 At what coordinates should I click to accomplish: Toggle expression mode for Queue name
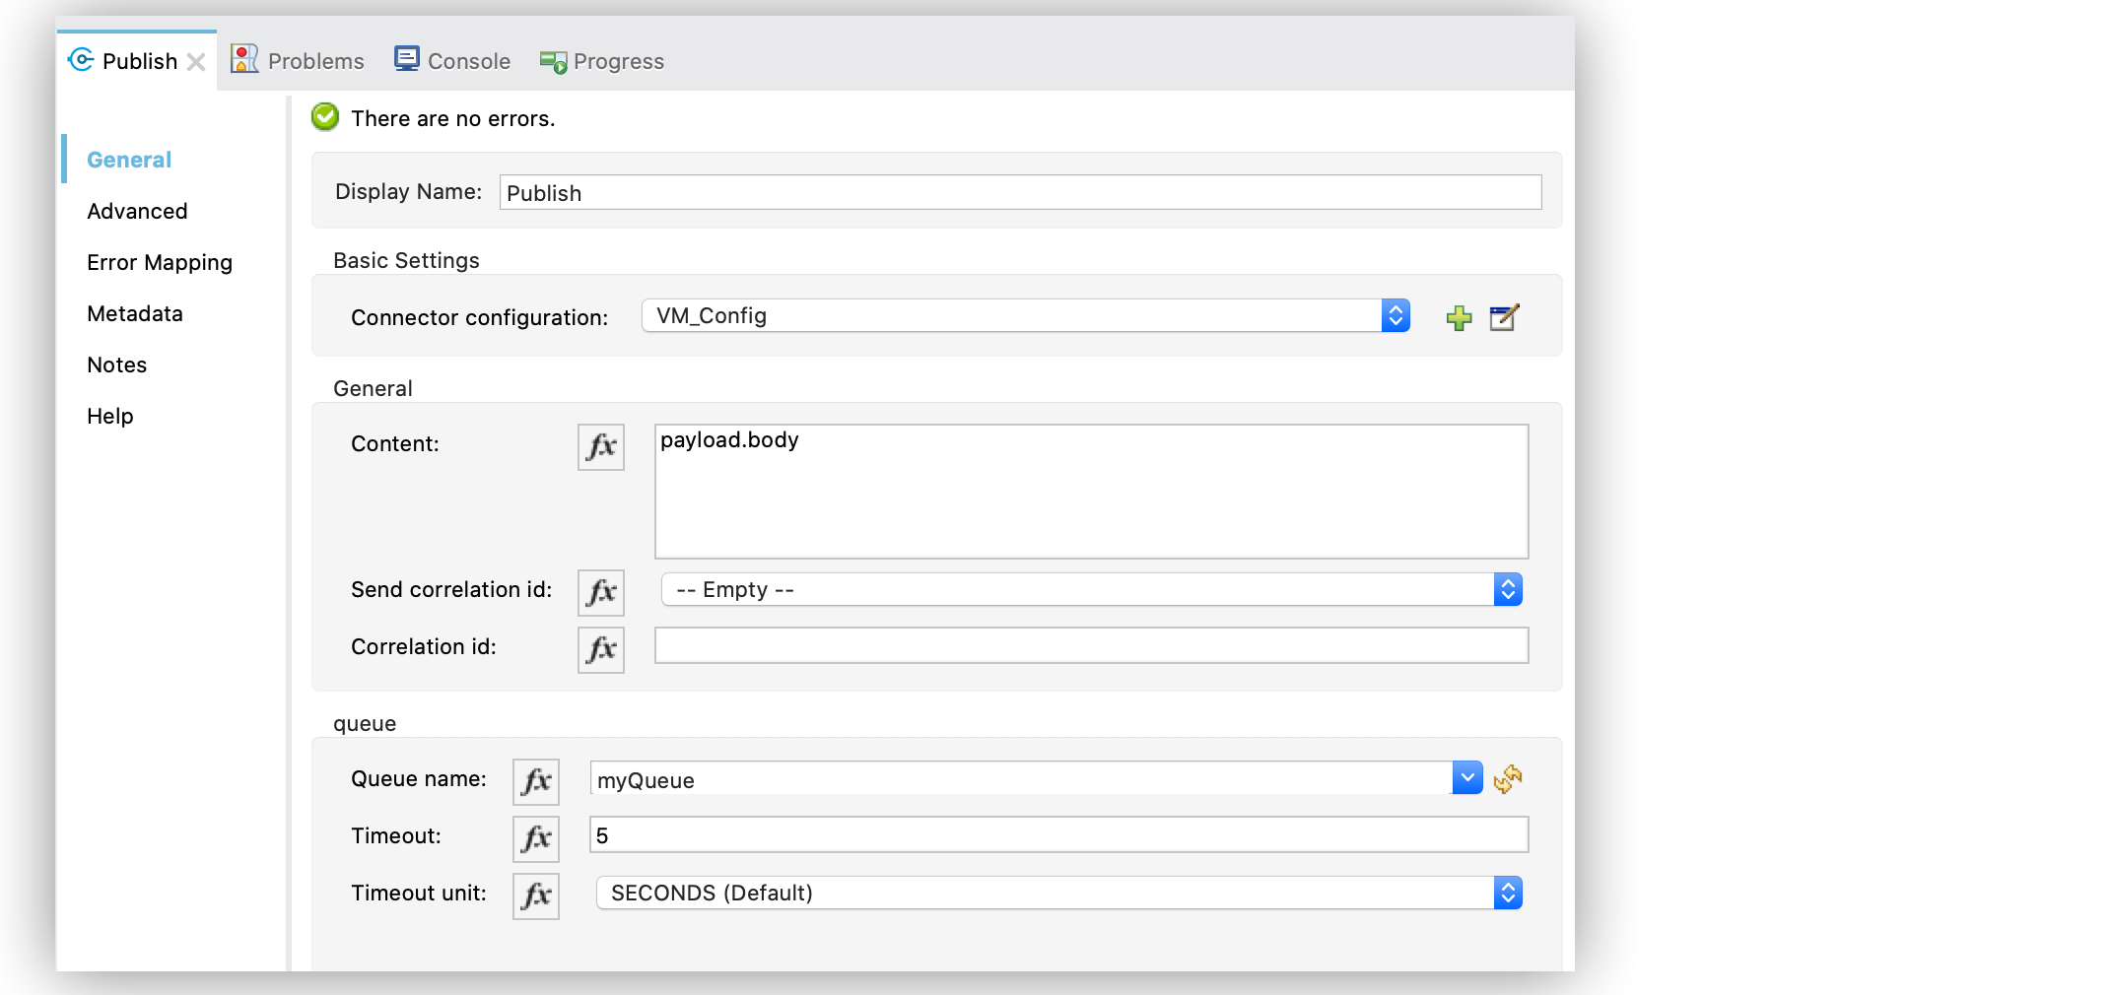click(535, 780)
